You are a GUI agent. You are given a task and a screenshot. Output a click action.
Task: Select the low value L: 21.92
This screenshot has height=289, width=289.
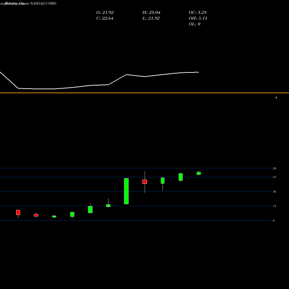151,18
